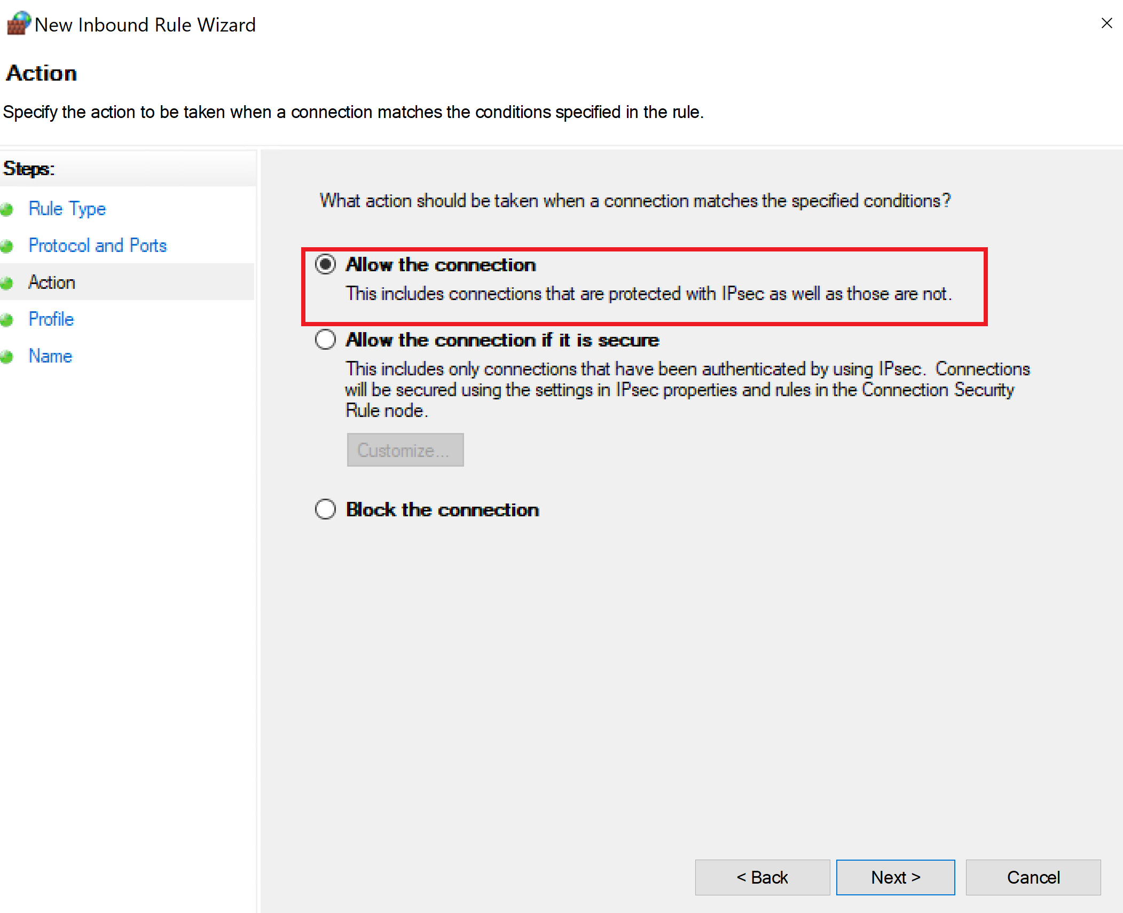Click the Back button
The image size is (1123, 913).
(x=762, y=877)
